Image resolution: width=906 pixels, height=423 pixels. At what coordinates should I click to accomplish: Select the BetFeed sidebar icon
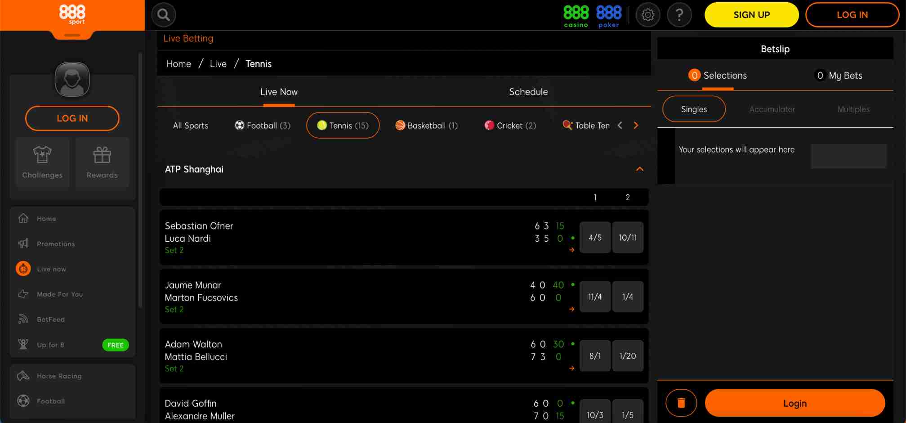(x=22, y=319)
